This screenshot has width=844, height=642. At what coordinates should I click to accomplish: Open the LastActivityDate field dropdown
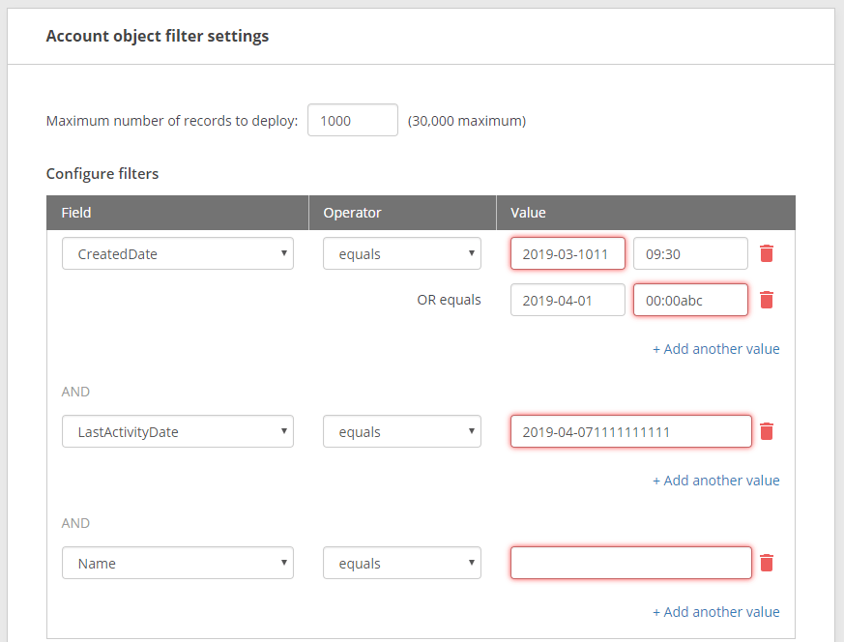click(x=177, y=432)
